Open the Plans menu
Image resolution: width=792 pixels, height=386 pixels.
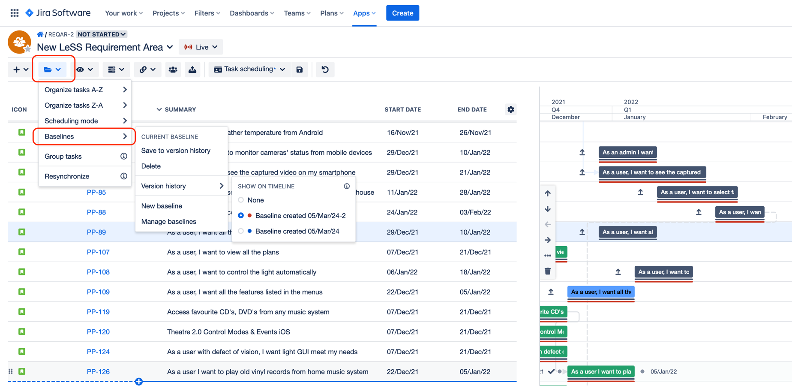[332, 13]
